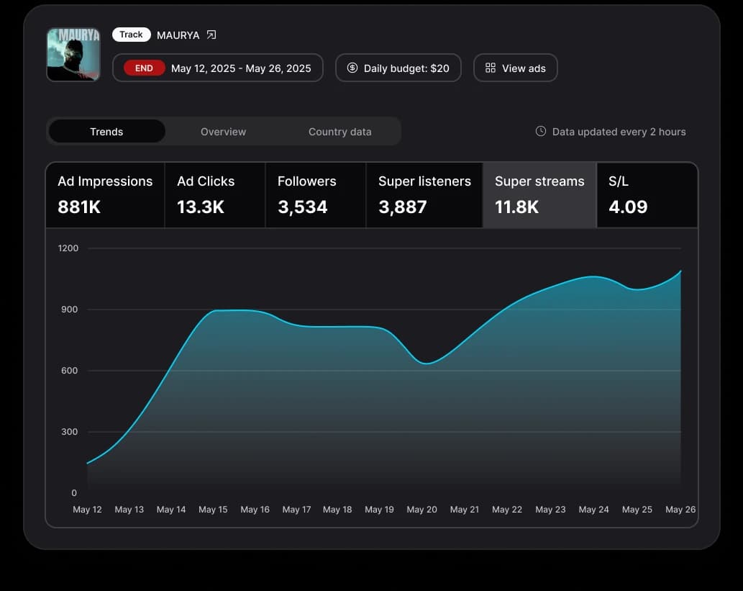Viewport: 743px width, 591px height.
Task: Open the Daily budget control
Action: (398, 68)
